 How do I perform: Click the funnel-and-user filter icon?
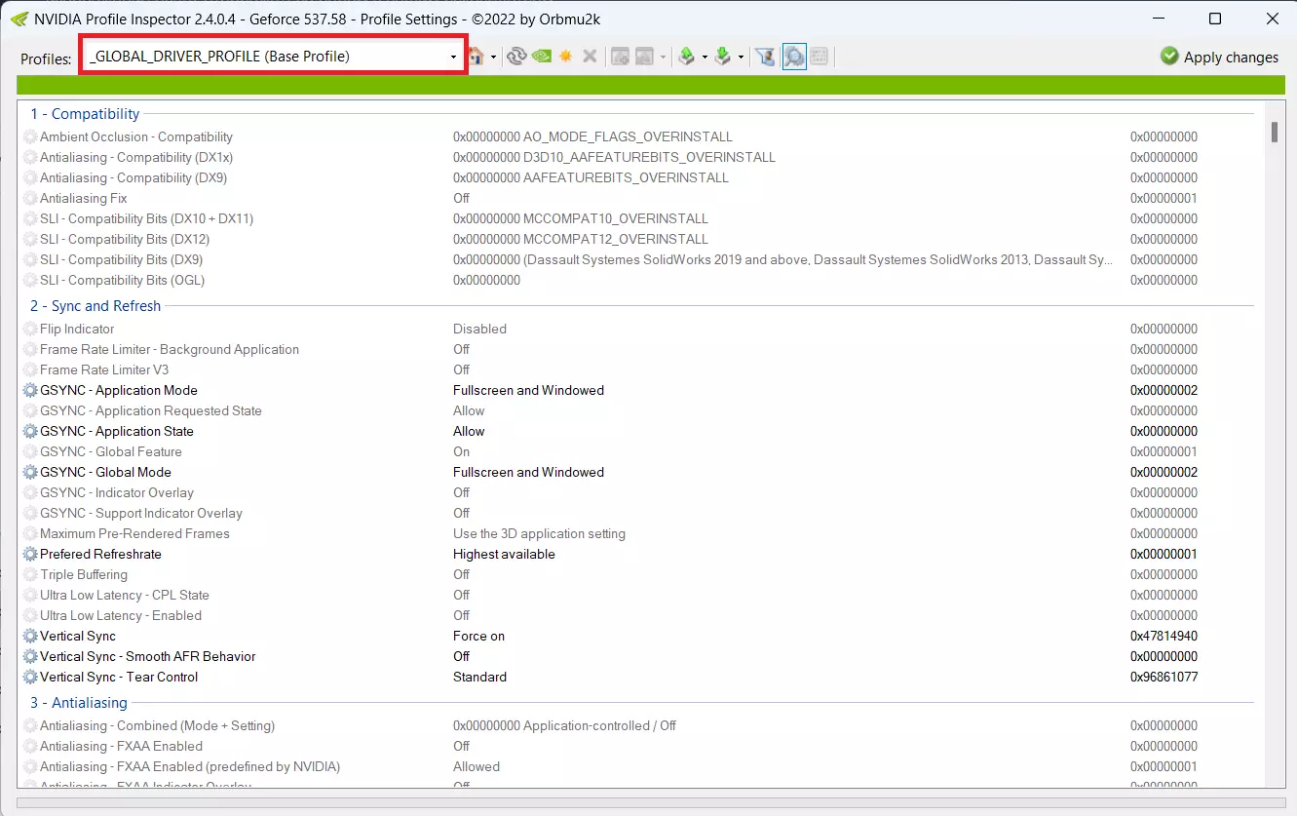[766, 57]
